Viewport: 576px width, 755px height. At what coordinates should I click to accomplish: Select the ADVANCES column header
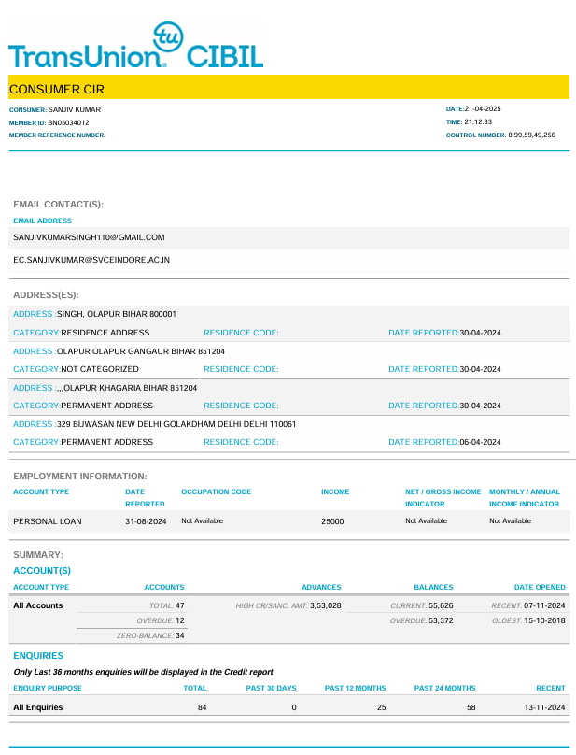[321, 587]
